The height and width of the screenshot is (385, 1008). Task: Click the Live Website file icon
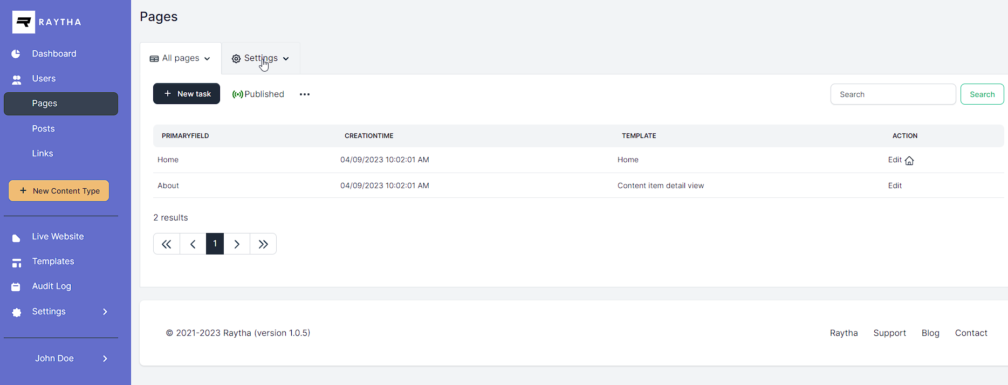[16, 238]
